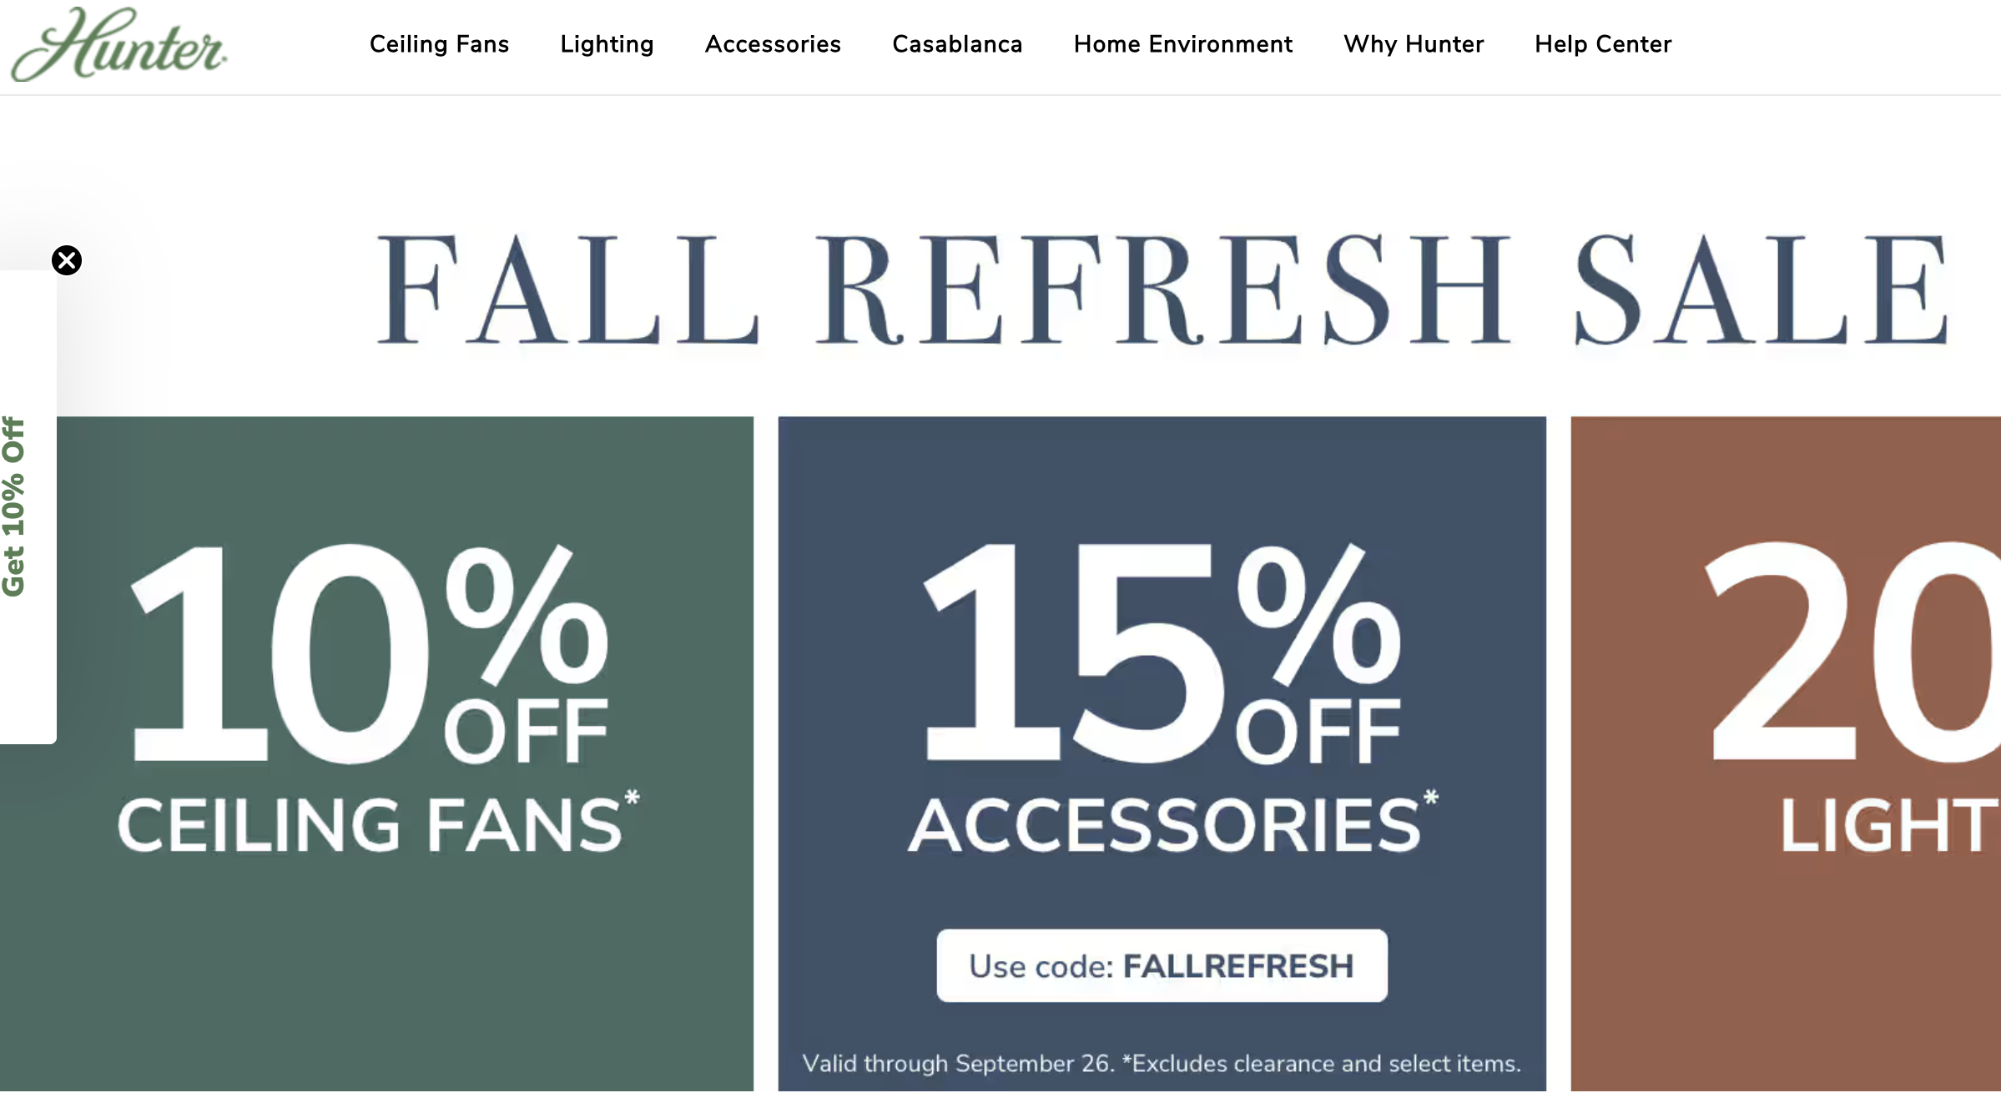This screenshot has height=1118, width=2001.
Task: Select the large 15% OFF text
Action: click(x=1162, y=653)
